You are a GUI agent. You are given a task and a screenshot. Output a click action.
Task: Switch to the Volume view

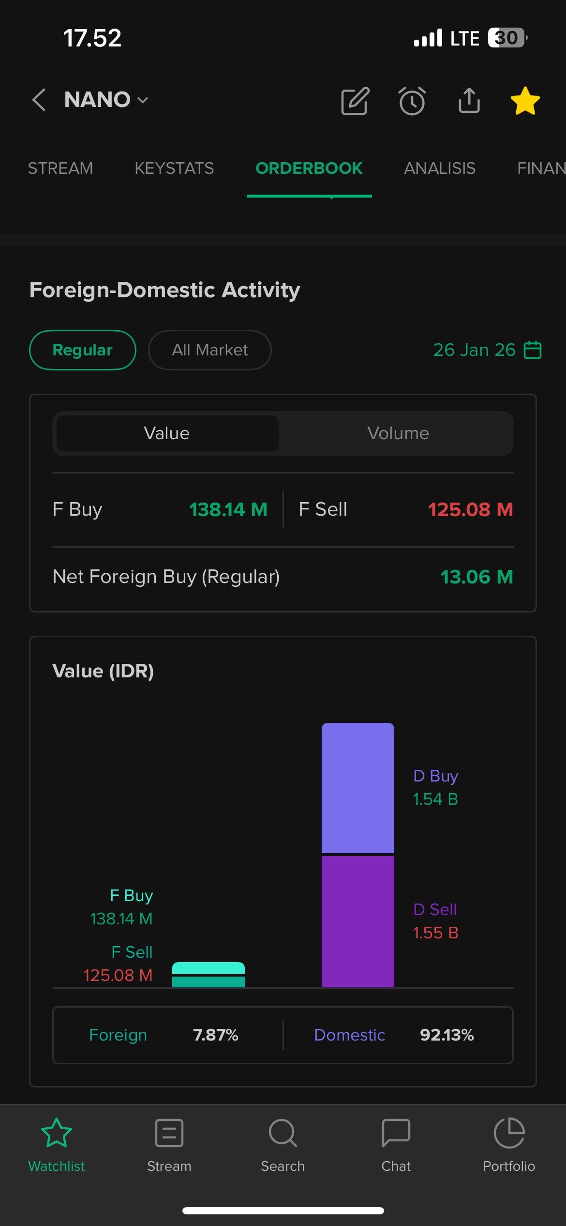point(398,433)
